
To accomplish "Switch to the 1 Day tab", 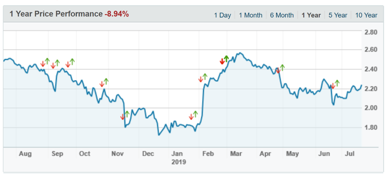I will (222, 15).
